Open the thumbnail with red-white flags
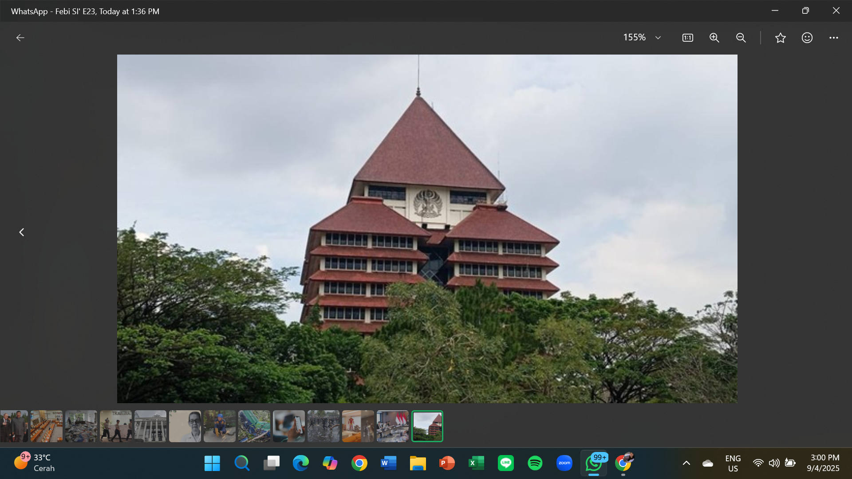852x479 pixels. click(393, 426)
